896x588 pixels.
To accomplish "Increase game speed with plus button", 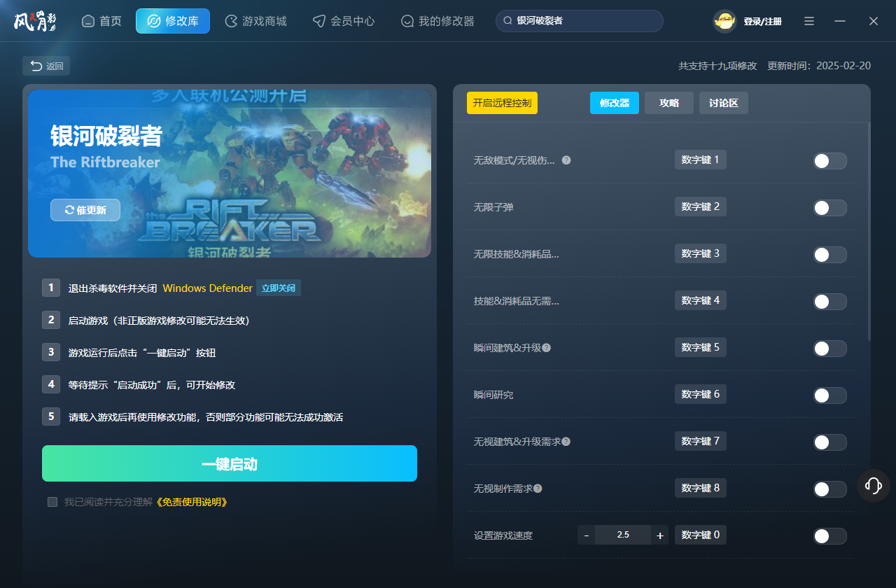I will point(659,535).
